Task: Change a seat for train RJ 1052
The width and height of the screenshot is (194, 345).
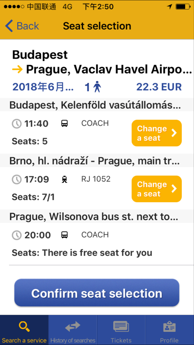Action: click(x=156, y=189)
